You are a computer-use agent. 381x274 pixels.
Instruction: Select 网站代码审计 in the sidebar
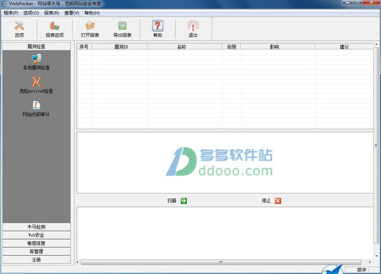click(x=36, y=109)
